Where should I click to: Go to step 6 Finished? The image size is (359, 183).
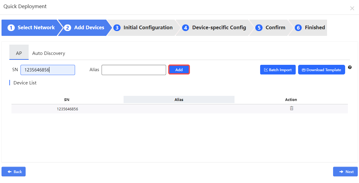point(310,28)
